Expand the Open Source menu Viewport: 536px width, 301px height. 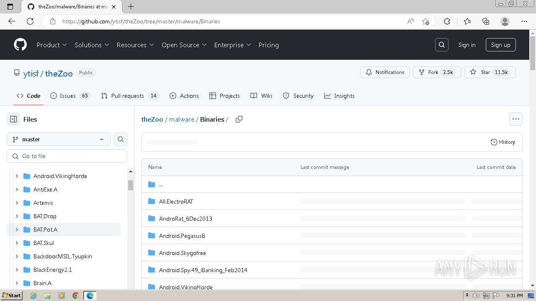click(x=184, y=45)
